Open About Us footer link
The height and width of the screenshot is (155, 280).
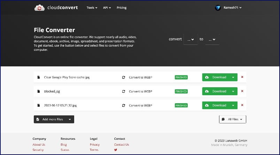point(39,145)
